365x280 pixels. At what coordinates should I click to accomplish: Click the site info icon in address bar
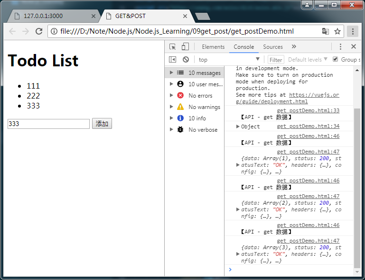tap(54, 31)
